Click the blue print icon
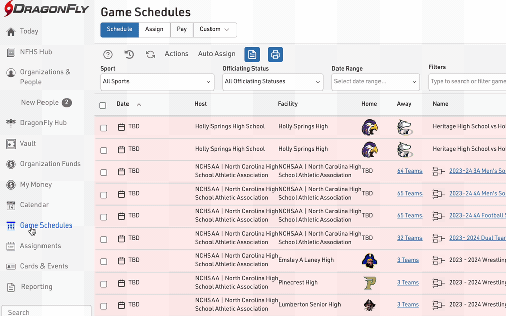 tap(275, 54)
